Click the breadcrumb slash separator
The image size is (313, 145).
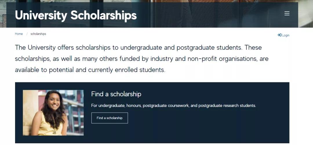27,34
